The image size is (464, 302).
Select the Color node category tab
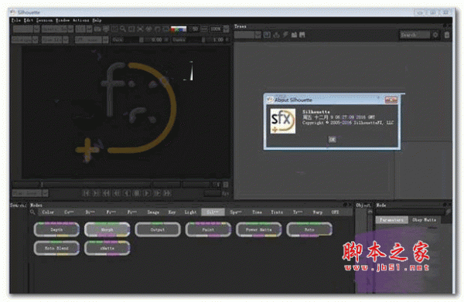tap(48, 212)
